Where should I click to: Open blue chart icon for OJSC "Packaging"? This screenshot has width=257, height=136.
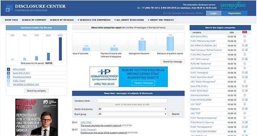click(246, 73)
